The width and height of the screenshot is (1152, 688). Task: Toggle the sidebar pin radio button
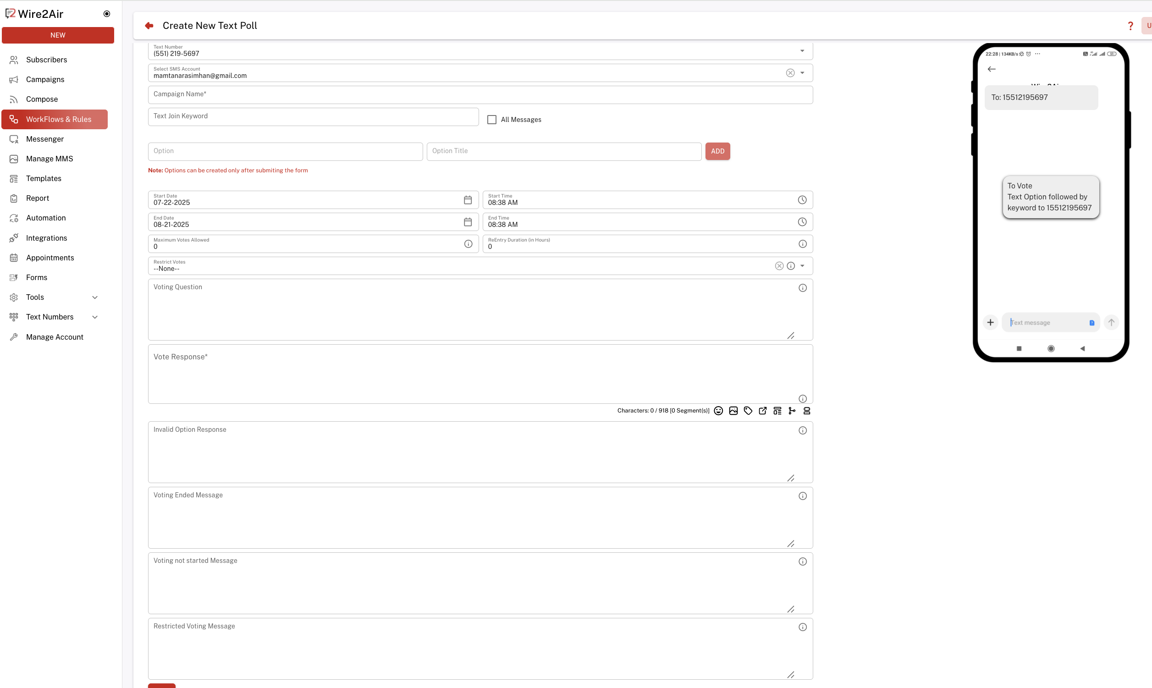click(107, 14)
